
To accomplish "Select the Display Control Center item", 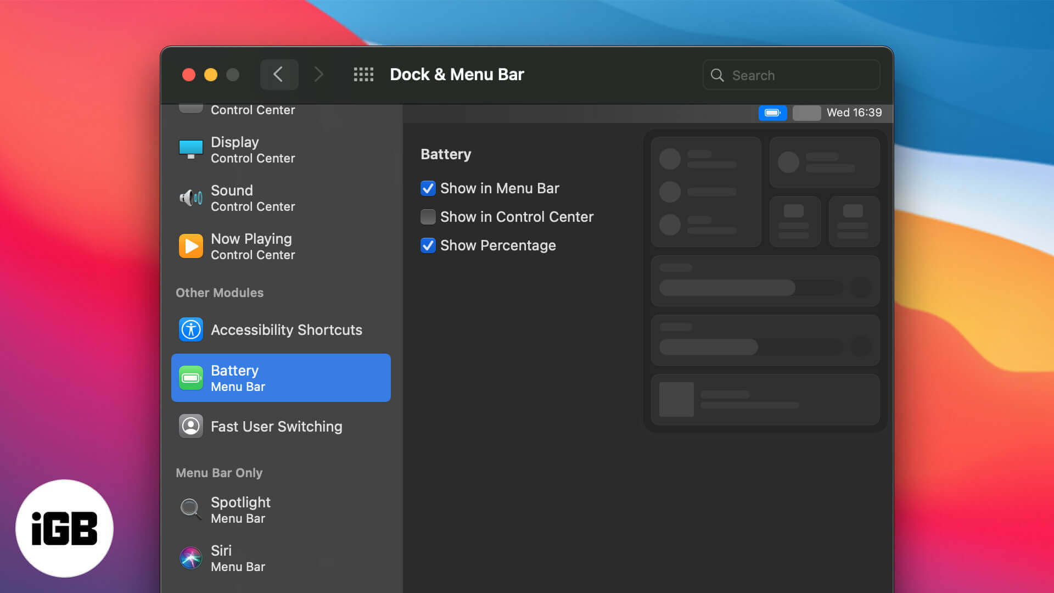I will (281, 149).
